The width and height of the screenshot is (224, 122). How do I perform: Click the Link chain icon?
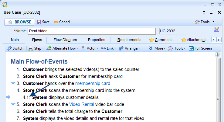[x=103, y=48]
